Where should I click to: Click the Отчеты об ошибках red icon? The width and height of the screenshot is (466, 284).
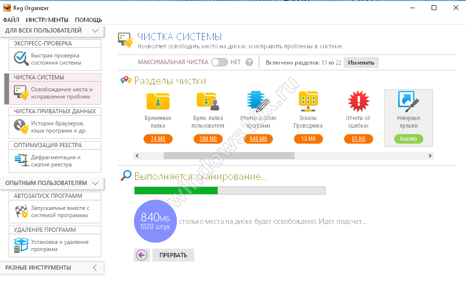[x=358, y=101]
